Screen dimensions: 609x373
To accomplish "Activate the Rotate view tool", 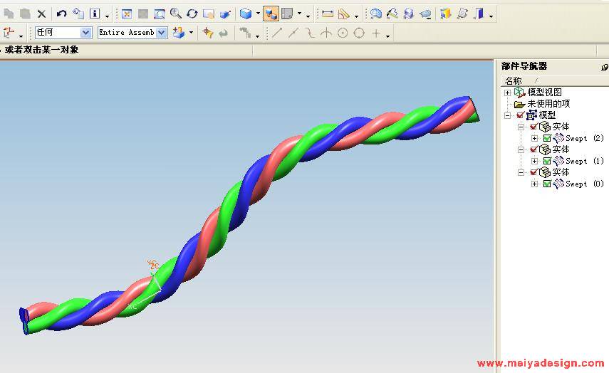I will 192,14.
